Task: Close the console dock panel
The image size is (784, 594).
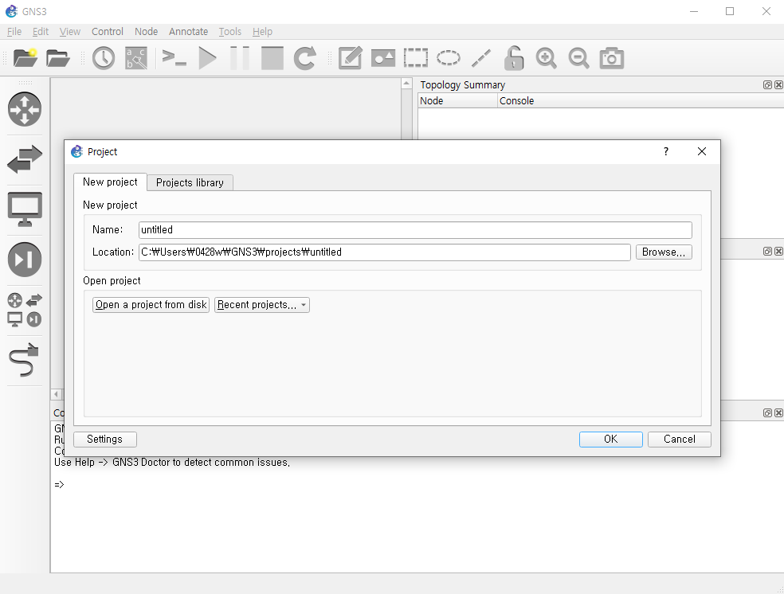Action: point(778,412)
